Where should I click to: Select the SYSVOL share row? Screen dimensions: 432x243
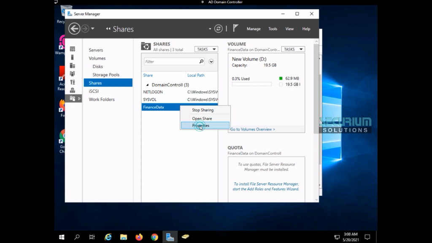(x=180, y=100)
